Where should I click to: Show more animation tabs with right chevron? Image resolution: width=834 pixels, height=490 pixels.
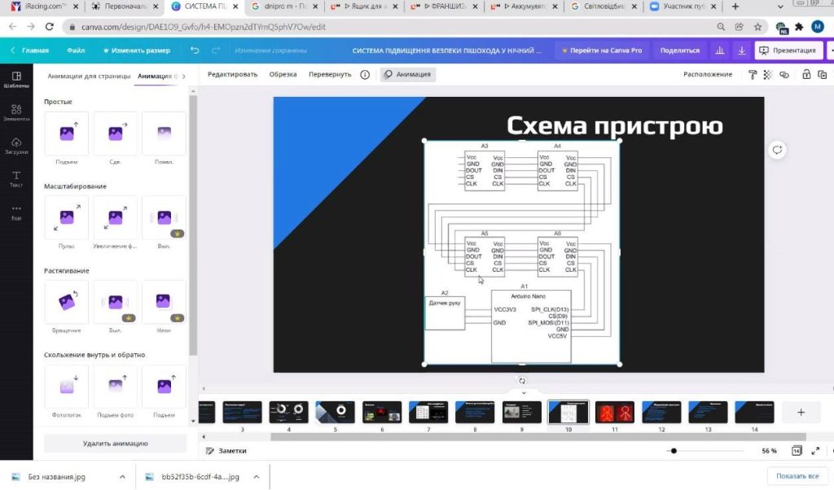pos(183,76)
